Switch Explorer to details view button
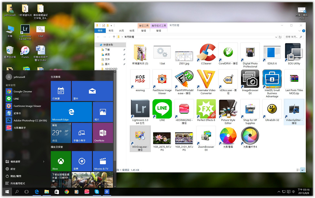 (x=298, y=170)
